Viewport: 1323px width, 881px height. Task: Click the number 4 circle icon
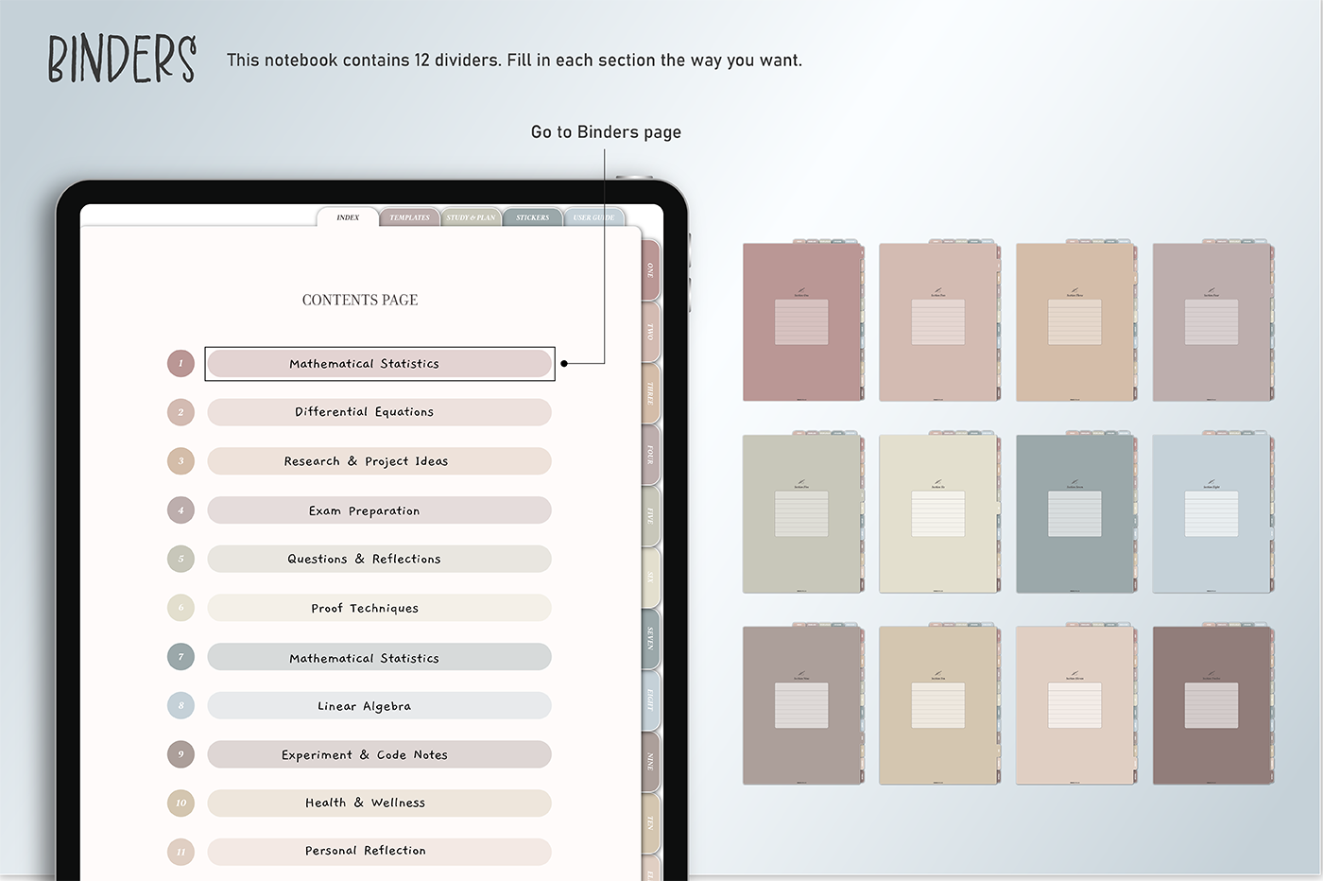coord(180,510)
